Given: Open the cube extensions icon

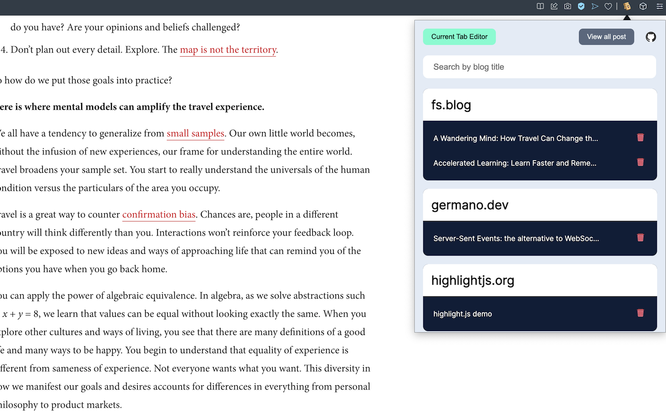Looking at the screenshot, I should (643, 6).
